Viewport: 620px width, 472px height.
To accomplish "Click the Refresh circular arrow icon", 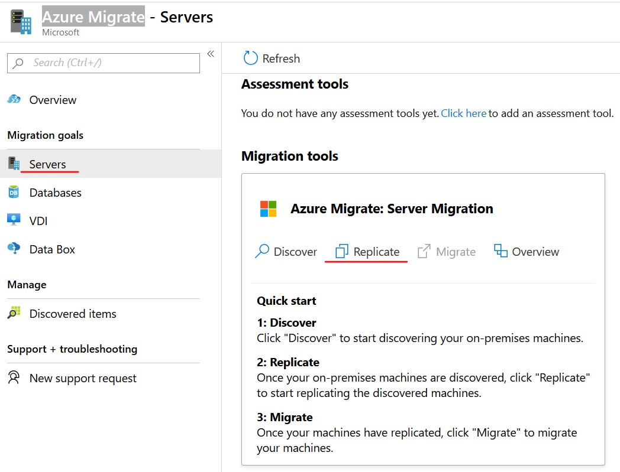I will pos(250,58).
